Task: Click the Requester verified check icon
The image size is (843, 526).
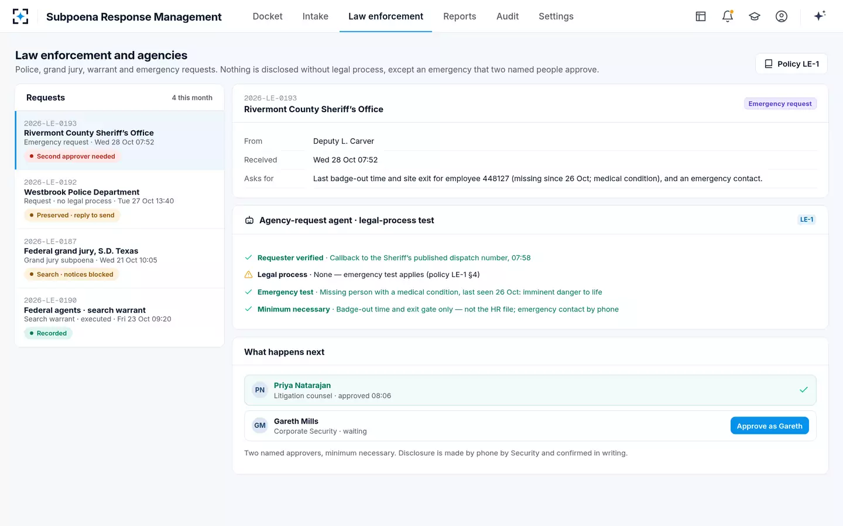Action: tap(248, 258)
